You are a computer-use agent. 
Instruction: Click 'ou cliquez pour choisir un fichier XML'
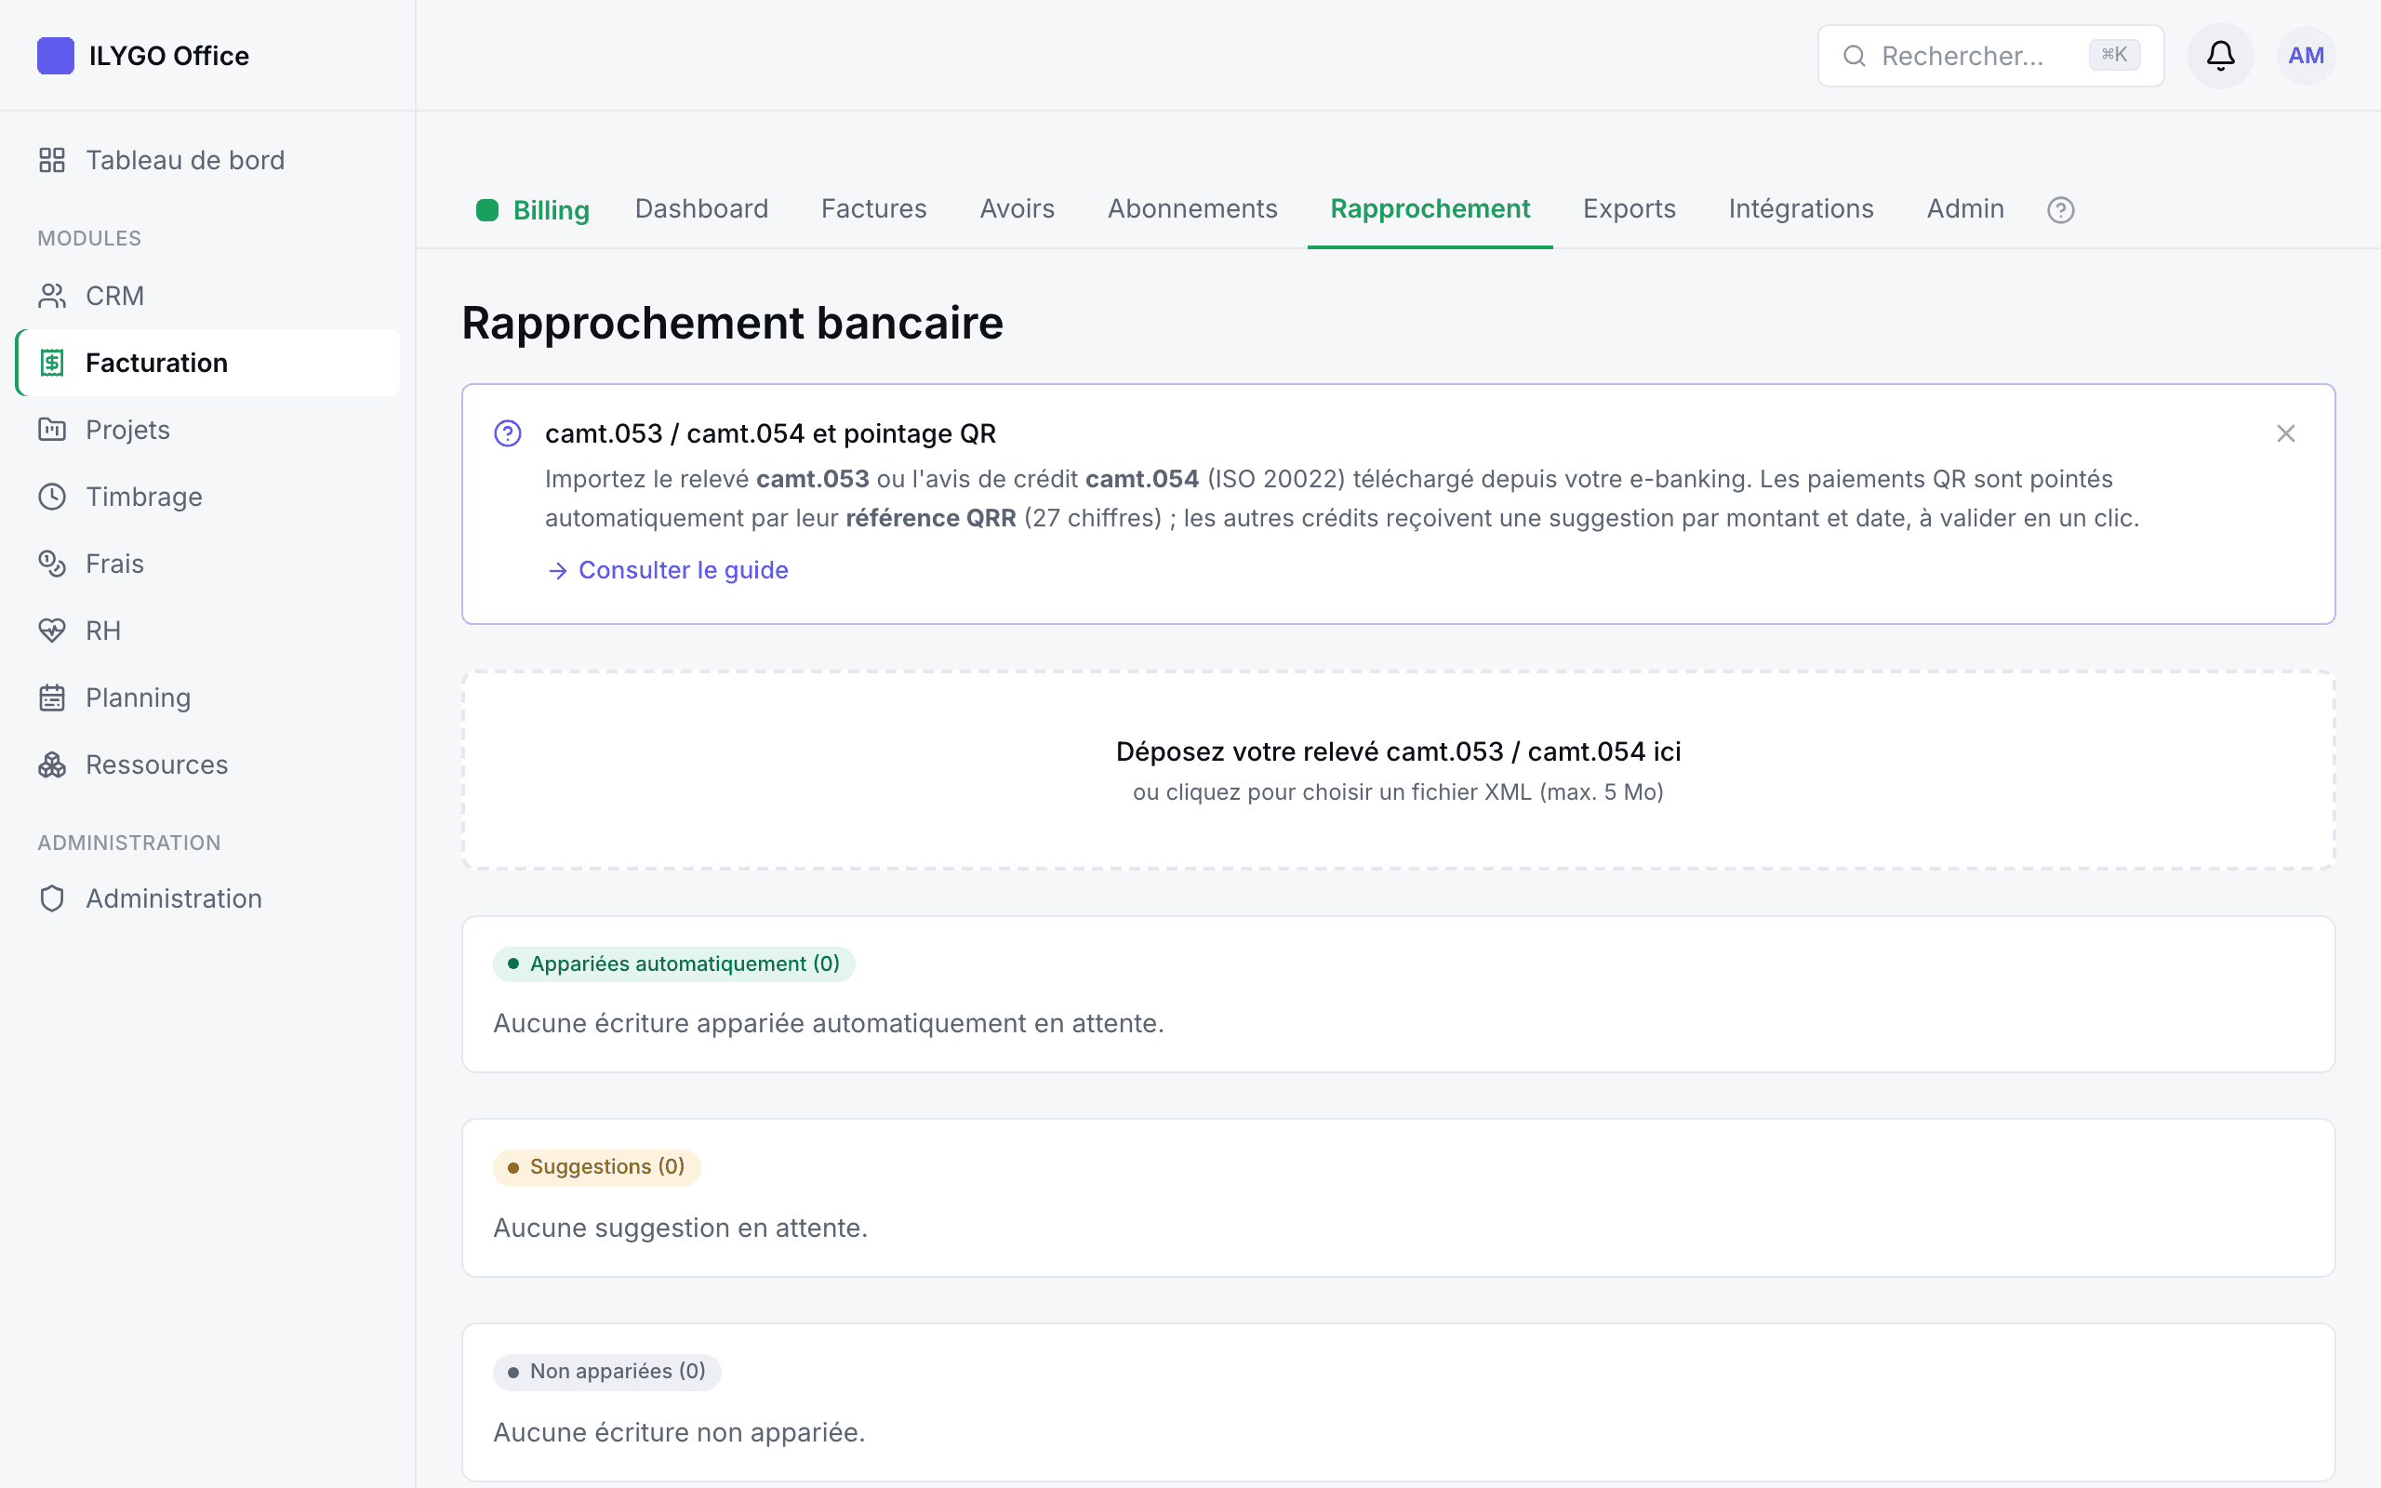click(1333, 792)
